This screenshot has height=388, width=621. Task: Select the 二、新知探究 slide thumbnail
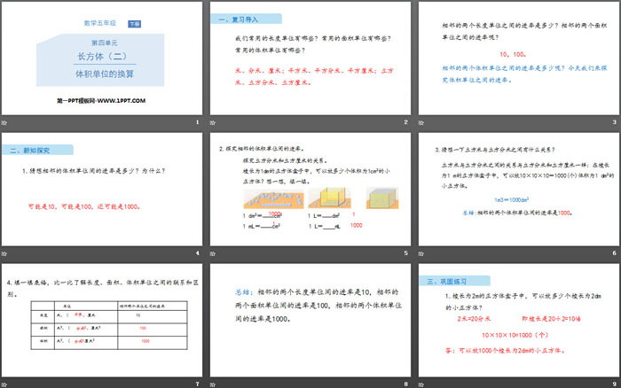tap(102, 189)
